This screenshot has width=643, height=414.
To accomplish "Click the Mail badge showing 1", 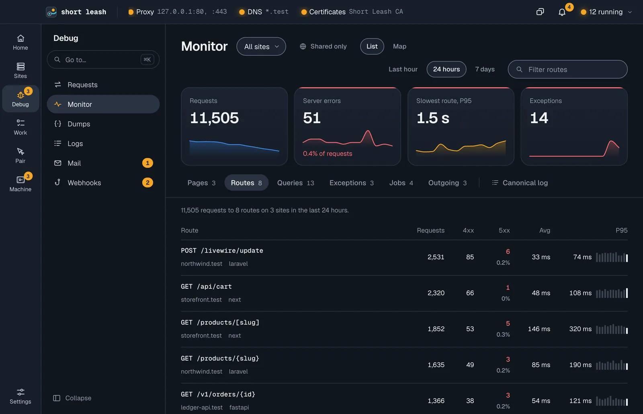I will click(x=147, y=163).
